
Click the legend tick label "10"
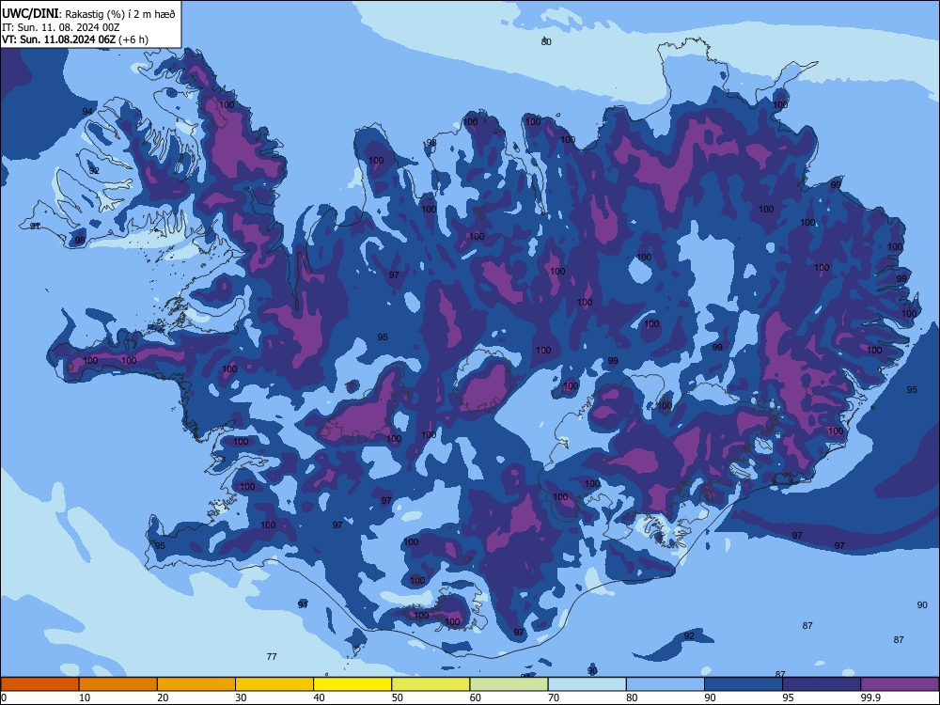click(x=85, y=697)
